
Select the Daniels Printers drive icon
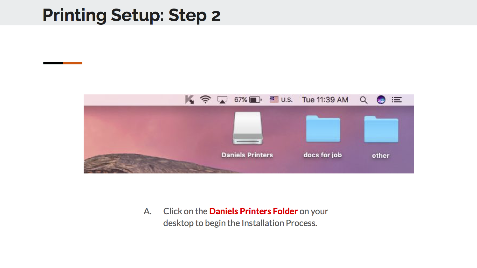[248, 128]
